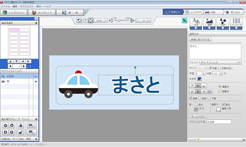Open the ファイル menu

coord(5,7)
